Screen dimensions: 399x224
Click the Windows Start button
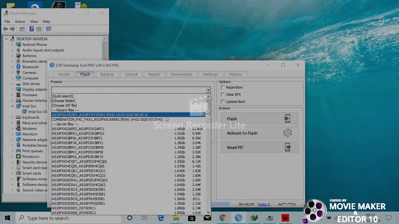click(7, 218)
